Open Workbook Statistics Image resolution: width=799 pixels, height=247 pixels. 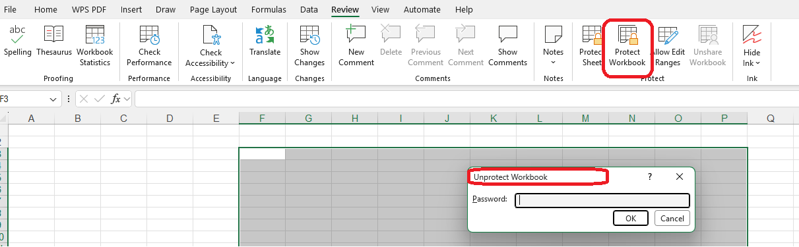[95, 46]
